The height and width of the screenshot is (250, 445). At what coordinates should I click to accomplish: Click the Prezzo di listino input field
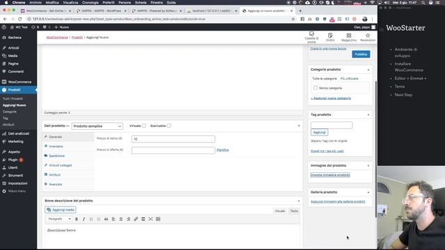[173, 139]
